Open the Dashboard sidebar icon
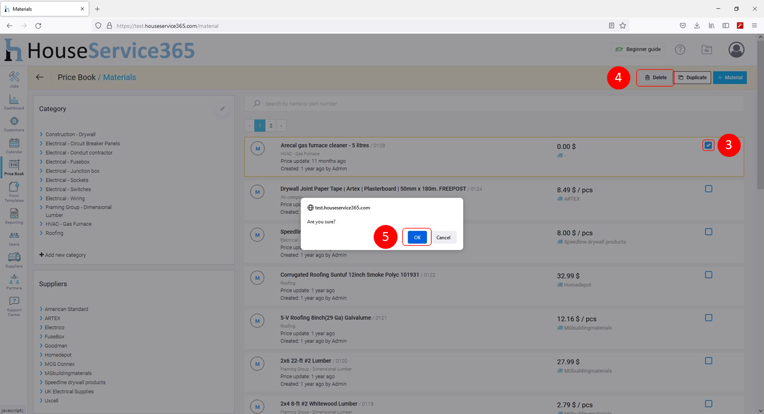Image resolution: width=764 pixels, height=414 pixels. click(14, 102)
